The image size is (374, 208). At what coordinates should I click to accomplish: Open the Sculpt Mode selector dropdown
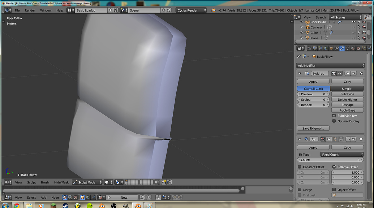coord(87,182)
